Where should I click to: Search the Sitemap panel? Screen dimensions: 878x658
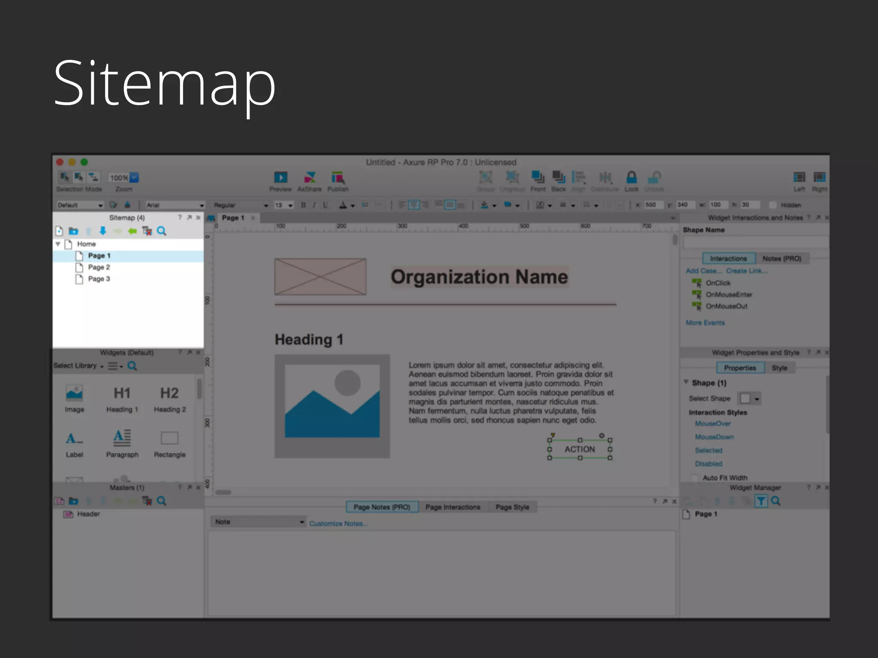pos(162,231)
